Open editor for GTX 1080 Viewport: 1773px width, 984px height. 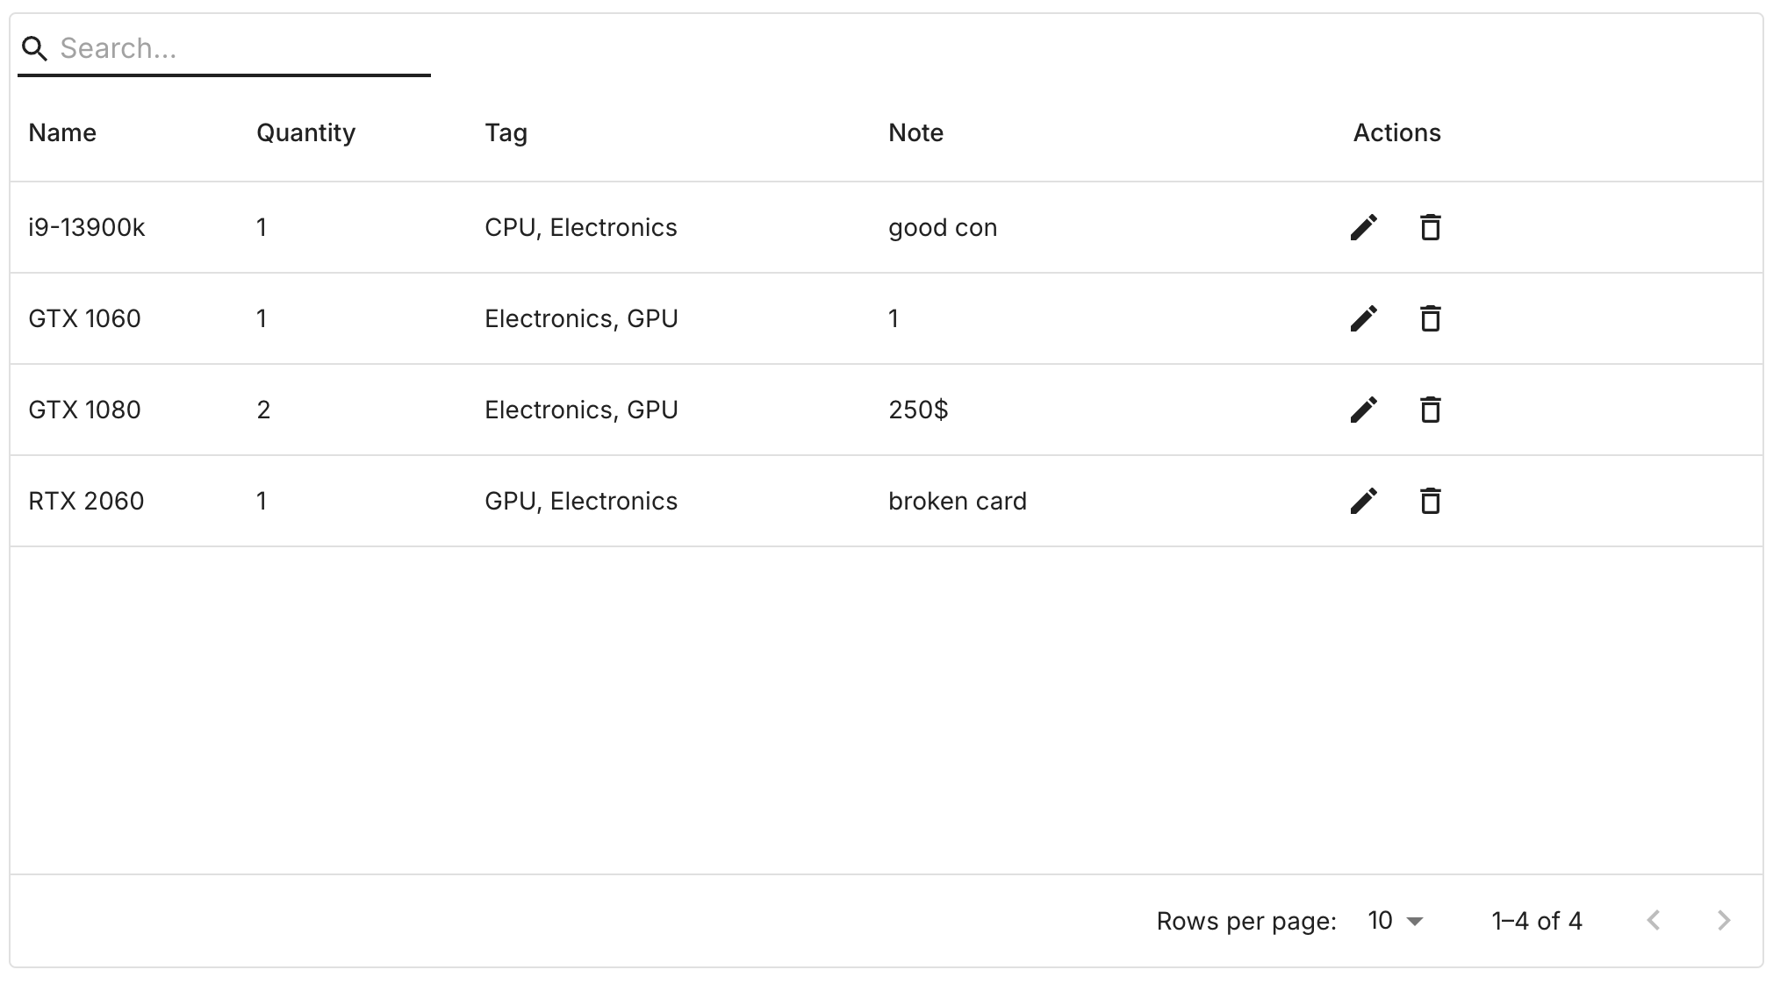[1363, 410]
